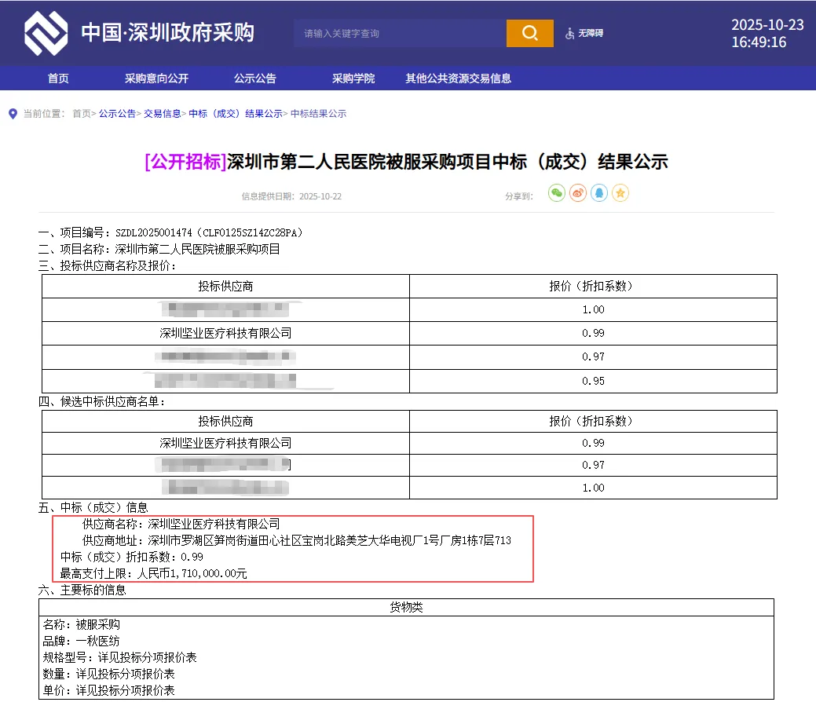Share the page via QQ icon

(x=599, y=193)
